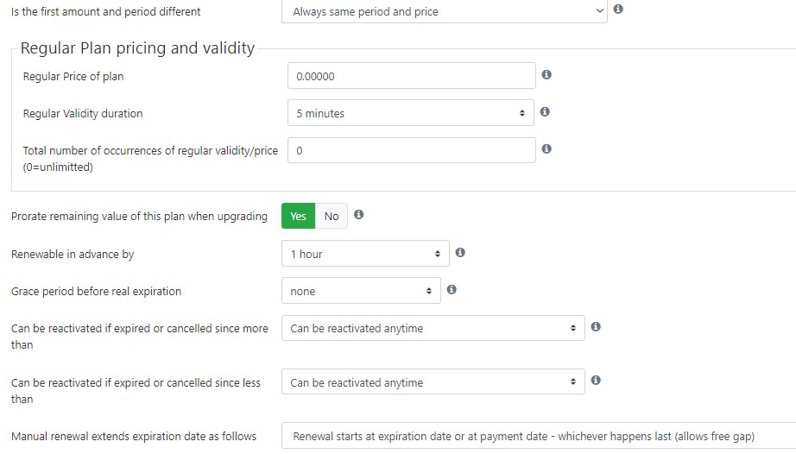
Task: Click info icon beside Prorate Yes/No toggle
Action: click(x=358, y=215)
